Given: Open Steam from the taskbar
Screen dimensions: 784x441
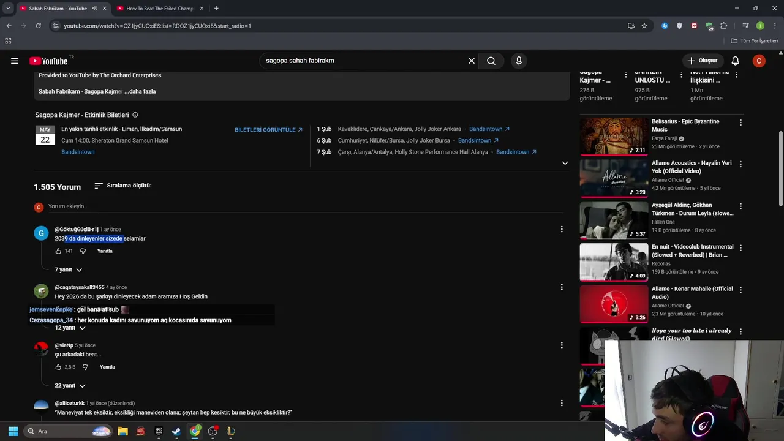Looking at the screenshot, I should (176, 431).
